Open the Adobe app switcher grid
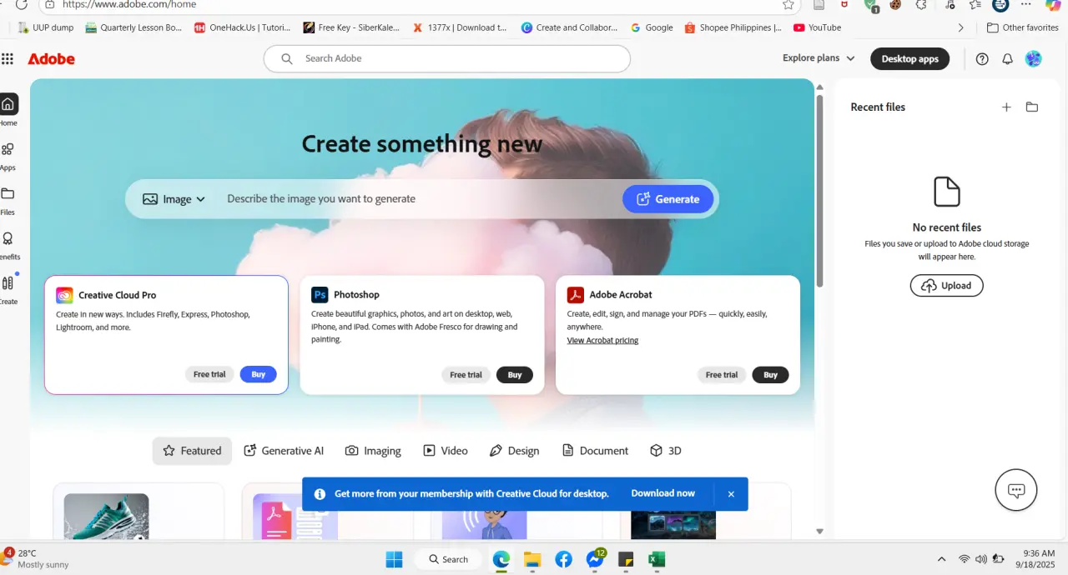1068x575 pixels. coord(8,58)
